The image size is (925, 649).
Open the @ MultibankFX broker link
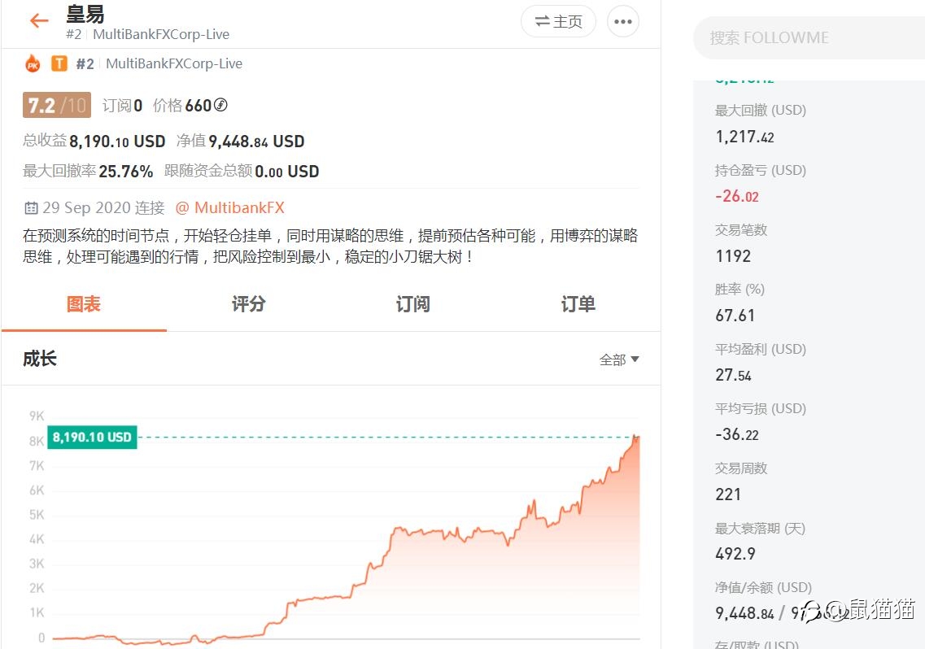click(230, 207)
